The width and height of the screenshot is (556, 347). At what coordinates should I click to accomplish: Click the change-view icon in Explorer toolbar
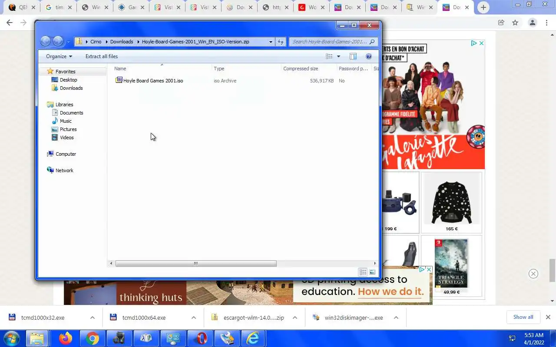pos(329,56)
